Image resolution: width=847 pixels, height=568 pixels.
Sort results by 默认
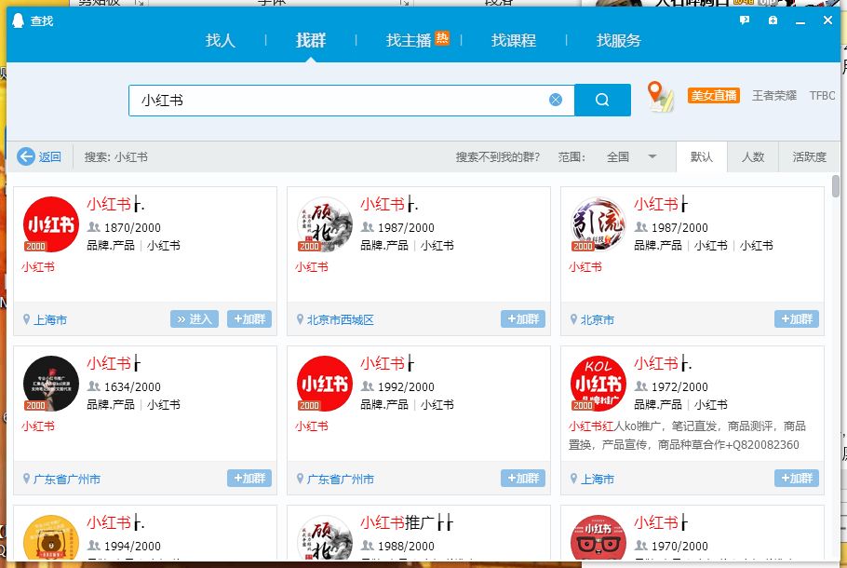702,156
